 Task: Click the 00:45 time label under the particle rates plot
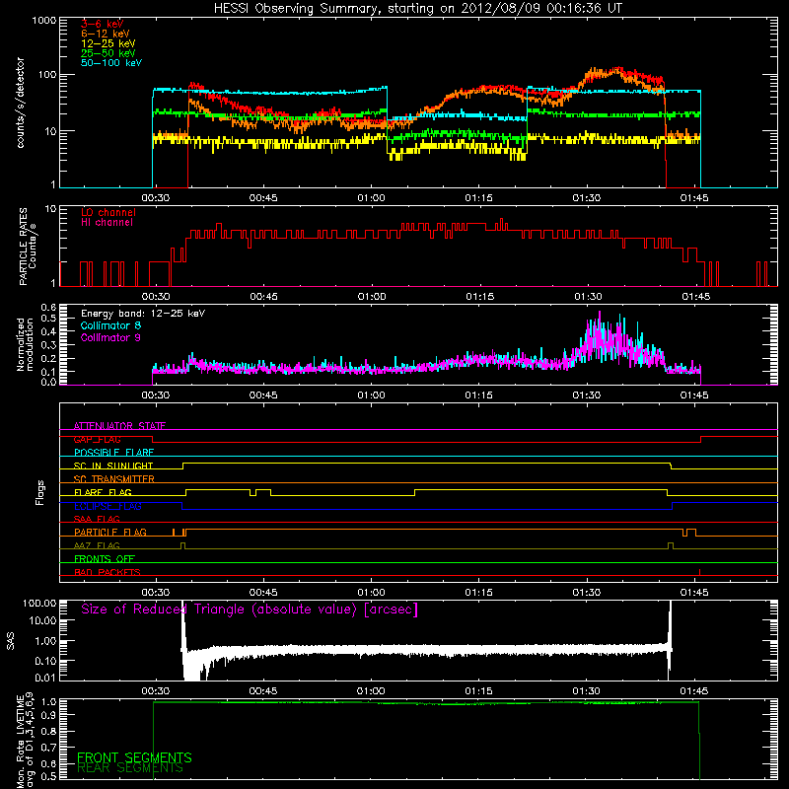click(x=263, y=297)
